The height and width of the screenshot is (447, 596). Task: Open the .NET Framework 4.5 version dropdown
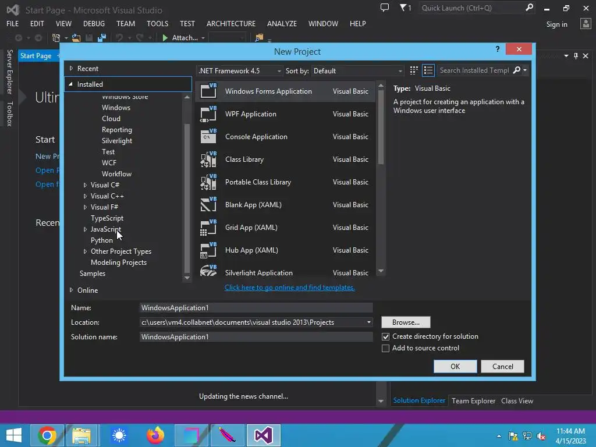[239, 70]
